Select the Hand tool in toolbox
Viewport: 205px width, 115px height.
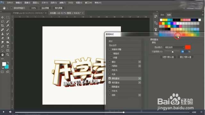2,55
